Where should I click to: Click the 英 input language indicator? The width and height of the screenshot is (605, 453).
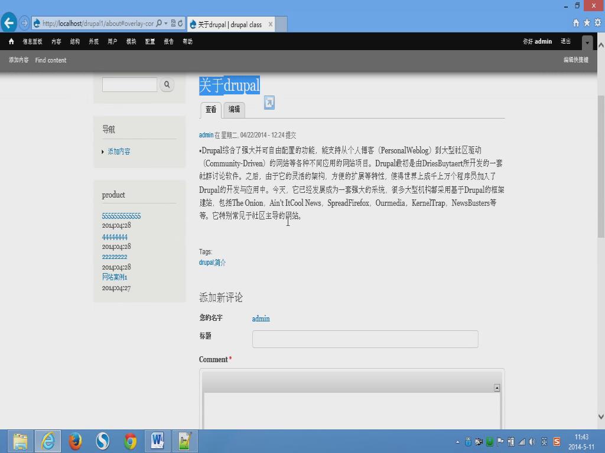544,442
